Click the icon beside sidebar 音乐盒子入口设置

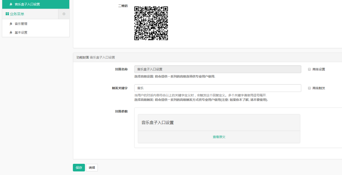[x=11, y=4]
